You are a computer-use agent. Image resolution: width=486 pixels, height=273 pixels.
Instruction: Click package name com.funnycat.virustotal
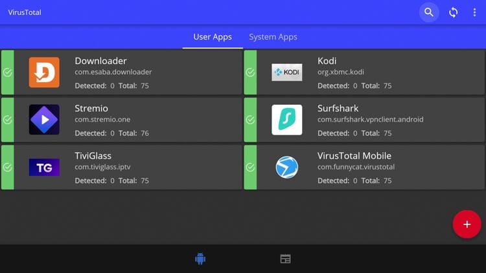tap(356, 167)
